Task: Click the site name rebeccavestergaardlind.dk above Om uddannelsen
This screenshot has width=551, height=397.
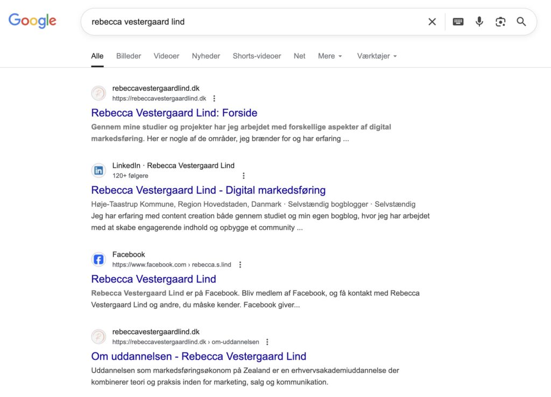Action: pos(156,332)
